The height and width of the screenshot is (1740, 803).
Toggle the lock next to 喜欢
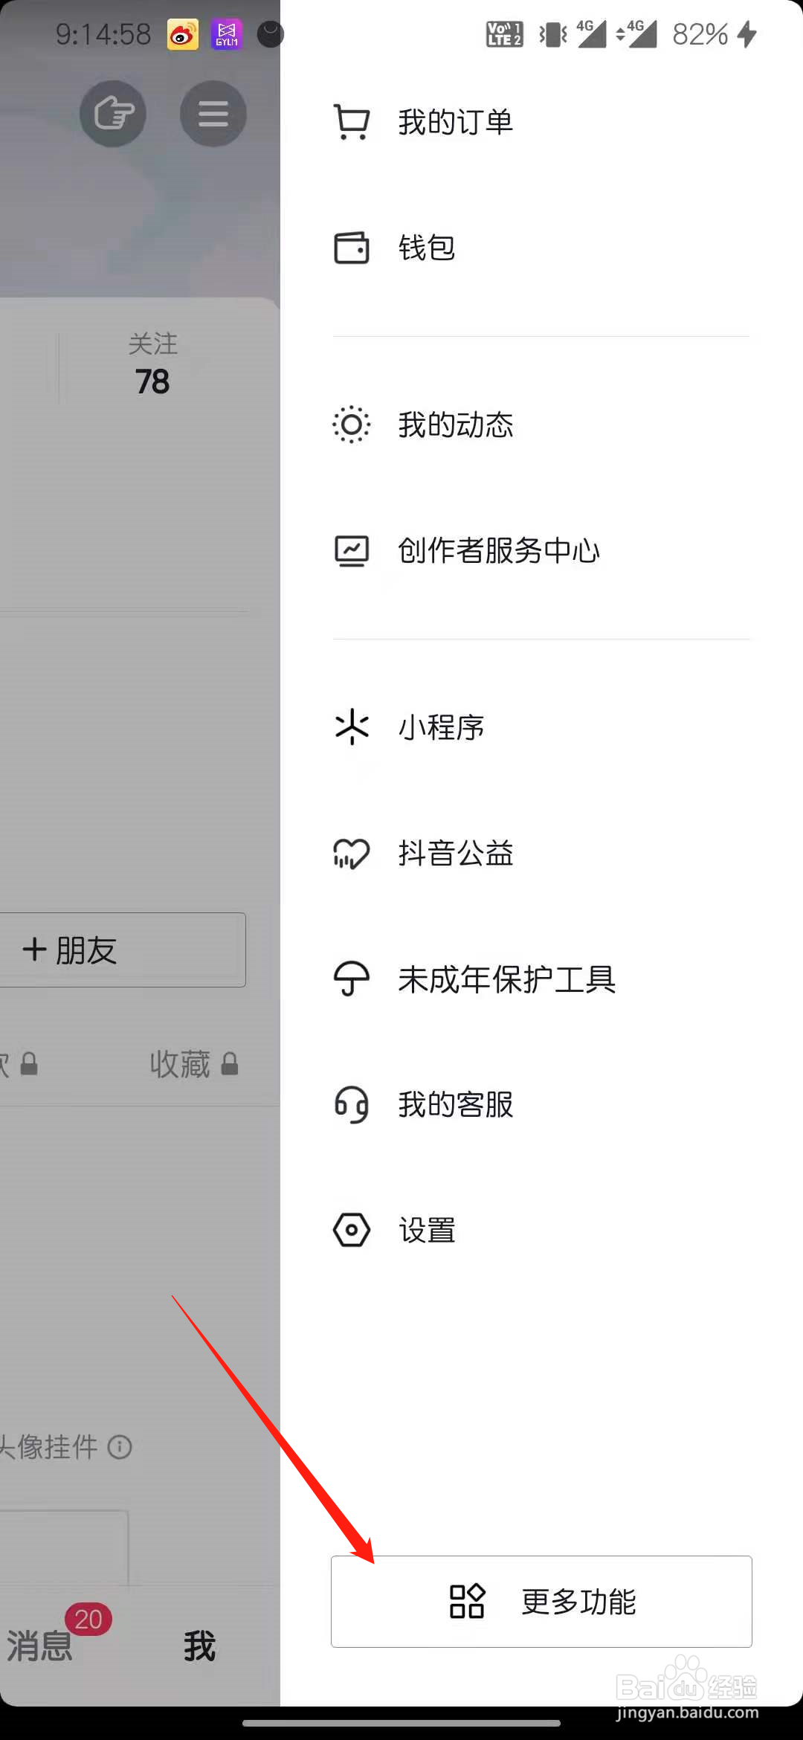tap(30, 1064)
